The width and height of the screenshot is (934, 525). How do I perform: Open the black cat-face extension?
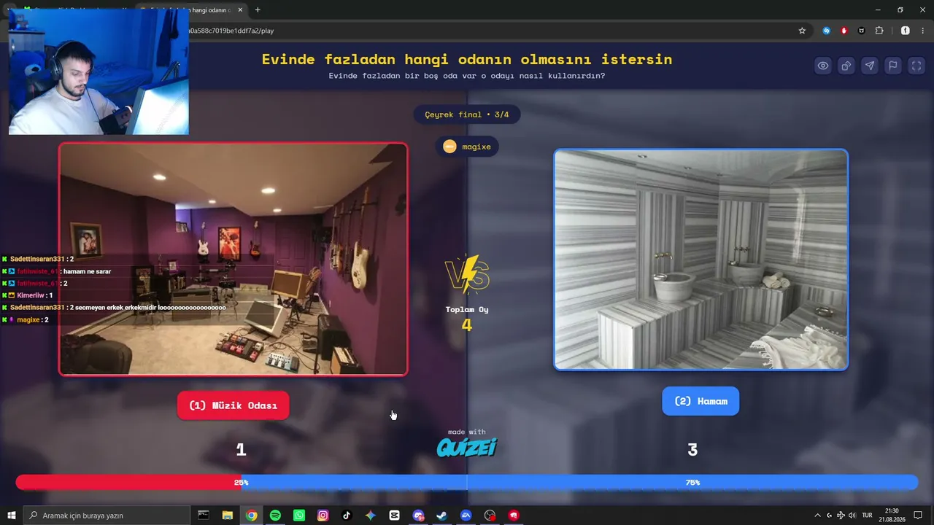point(862,31)
